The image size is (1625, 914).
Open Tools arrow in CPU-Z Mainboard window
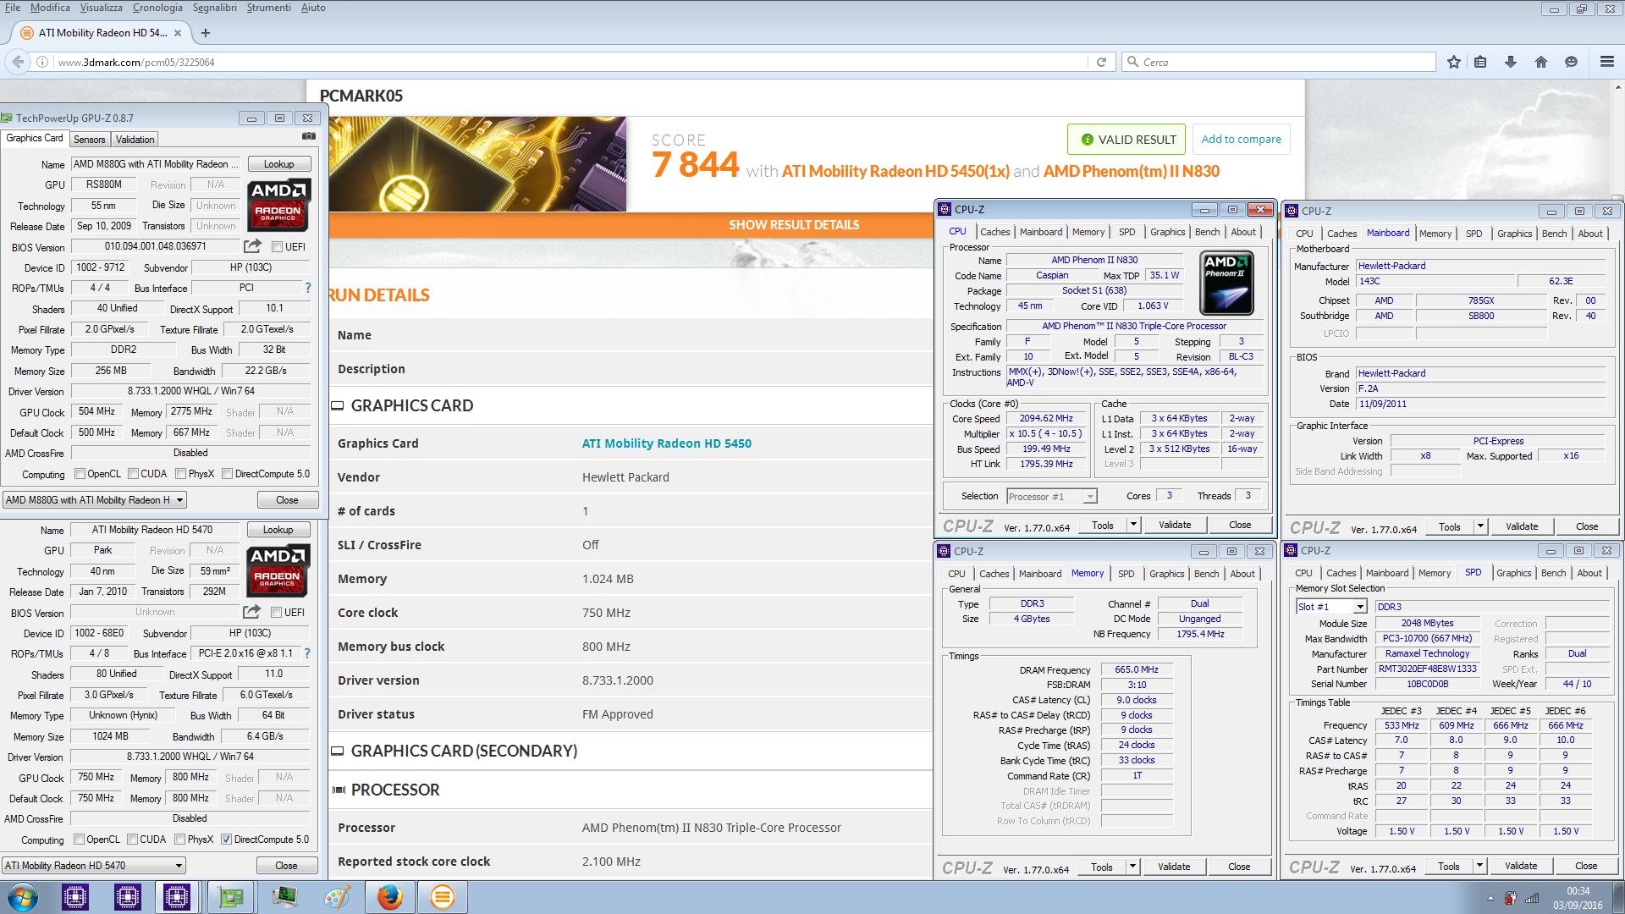[x=1480, y=526]
